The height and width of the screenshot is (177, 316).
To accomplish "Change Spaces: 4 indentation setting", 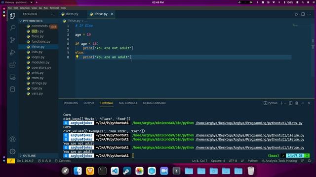I will (x=218, y=161).
